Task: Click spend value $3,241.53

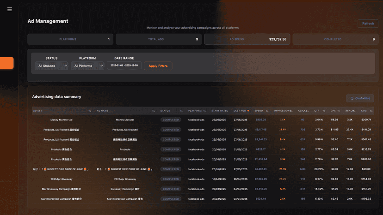Action: tap(260, 139)
